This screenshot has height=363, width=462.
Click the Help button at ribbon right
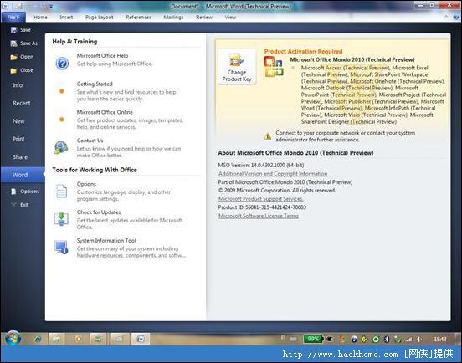coord(457,18)
